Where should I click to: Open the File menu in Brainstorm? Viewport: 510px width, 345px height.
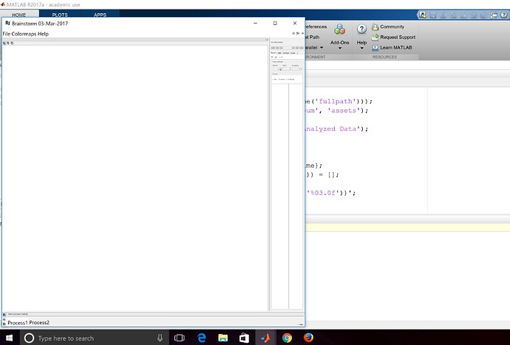pyautogui.click(x=7, y=34)
